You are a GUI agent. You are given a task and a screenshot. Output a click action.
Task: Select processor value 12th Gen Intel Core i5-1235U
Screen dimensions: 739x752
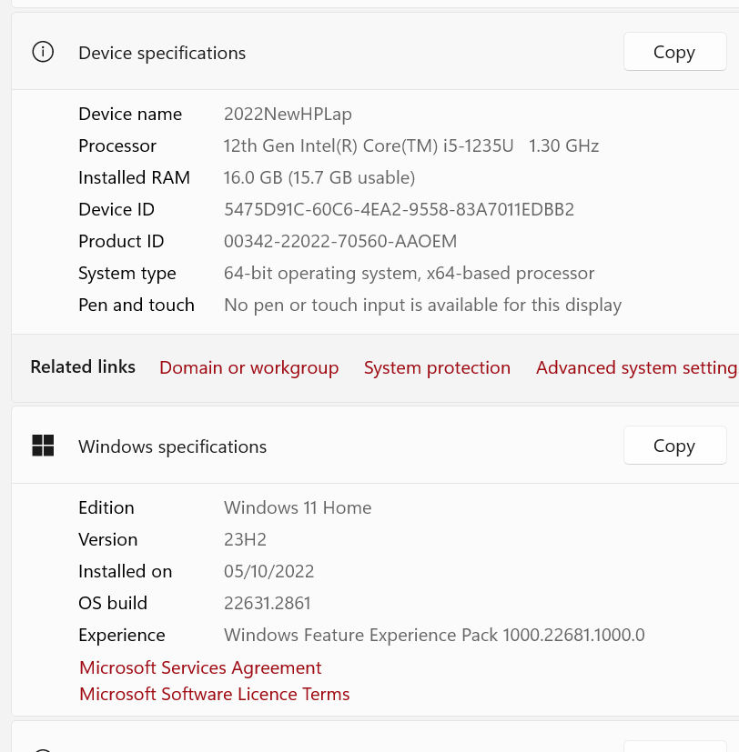(x=411, y=145)
